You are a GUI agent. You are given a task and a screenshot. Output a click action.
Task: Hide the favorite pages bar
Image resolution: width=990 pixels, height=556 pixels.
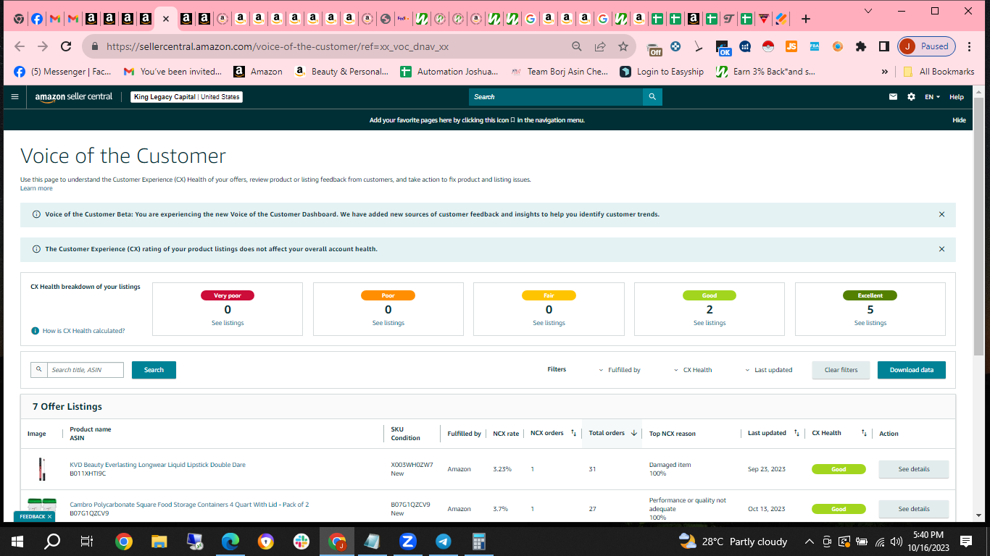click(959, 120)
